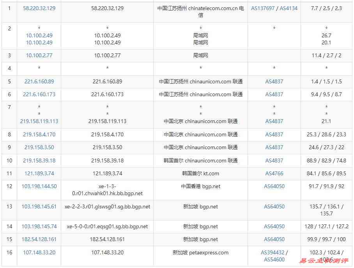
Task: Open the 121.189.3.74 IP link
Action: coord(39,174)
